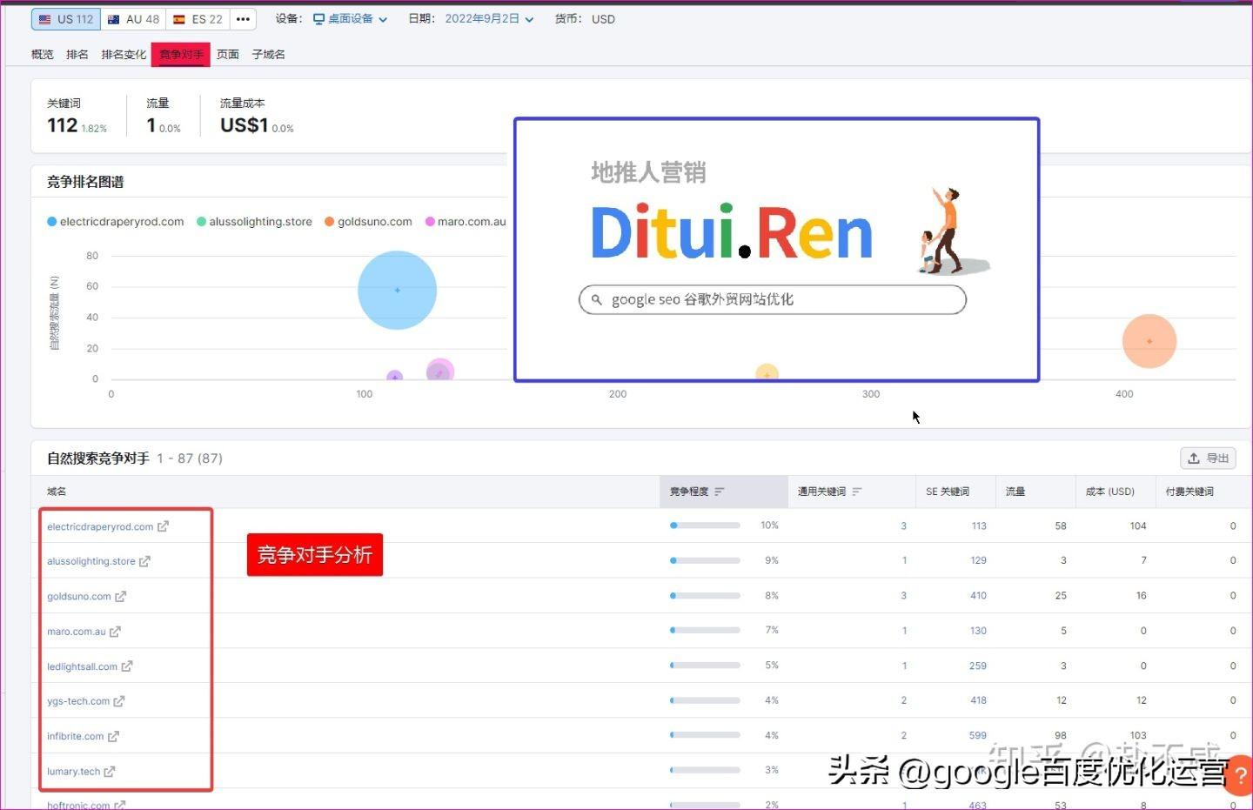Screen dimensions: 1253x810
Task: Click sort icon on 竞争程度 column
Action: 720,492
